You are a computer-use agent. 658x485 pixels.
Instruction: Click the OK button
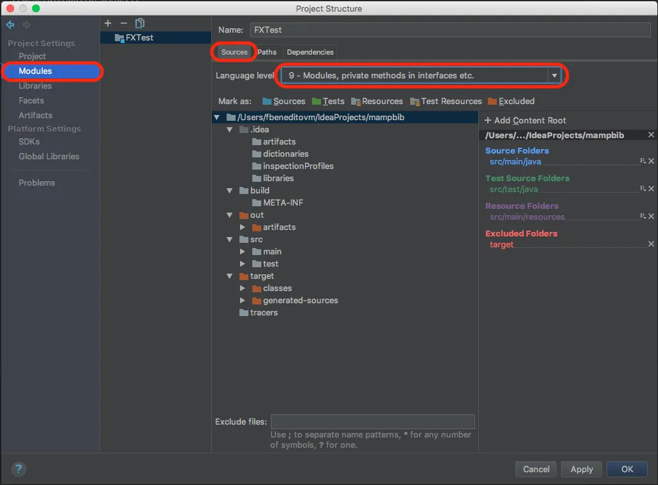coord(627,469)
